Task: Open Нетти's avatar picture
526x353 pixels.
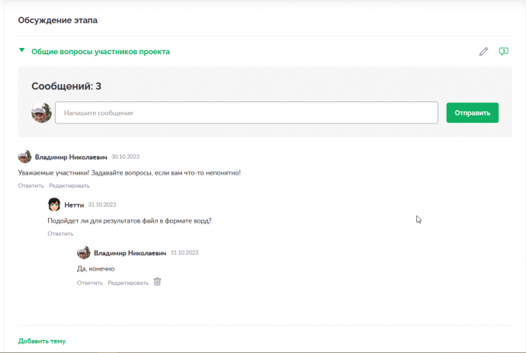Action: tap(54, 204)
